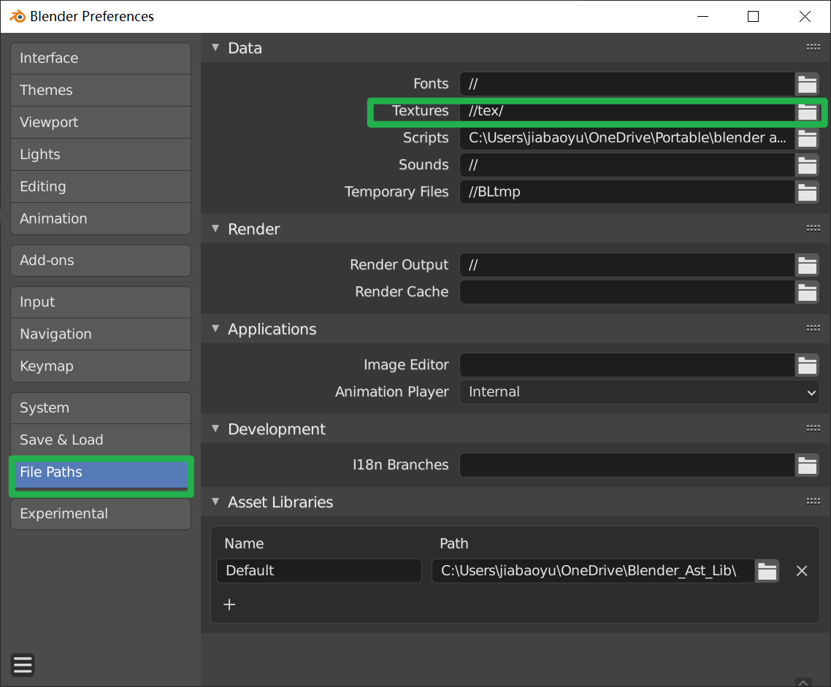
Task: Click the Development panel drag grip
Action: click(813, 428)
